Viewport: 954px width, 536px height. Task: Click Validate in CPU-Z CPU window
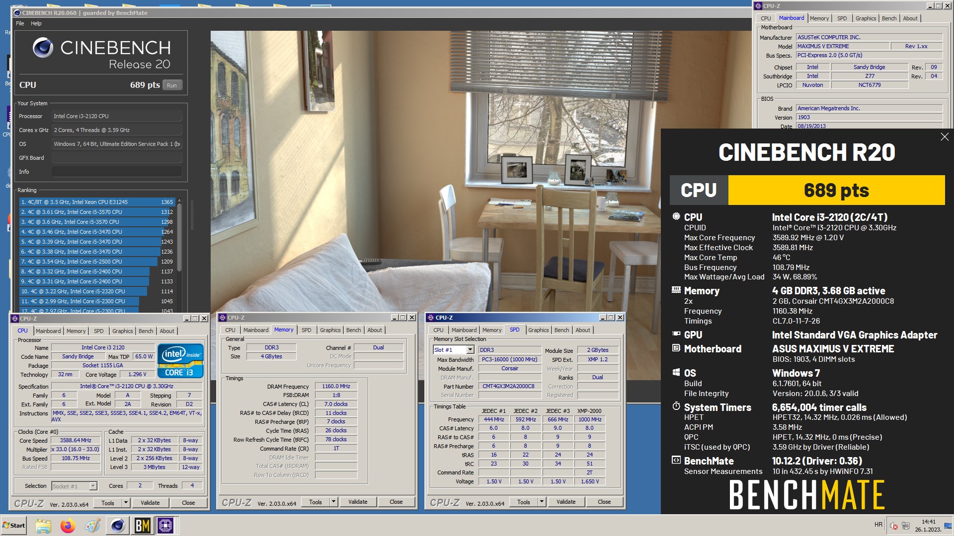(x=150, y=503)
